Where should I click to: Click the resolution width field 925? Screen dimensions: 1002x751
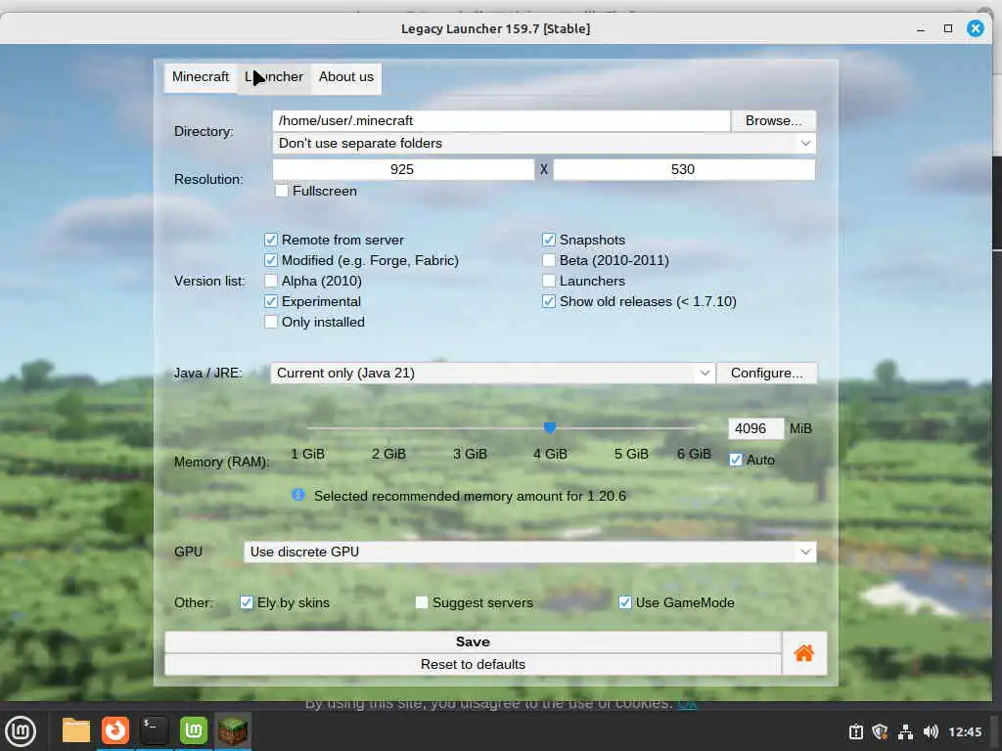(x=403, y=169)
